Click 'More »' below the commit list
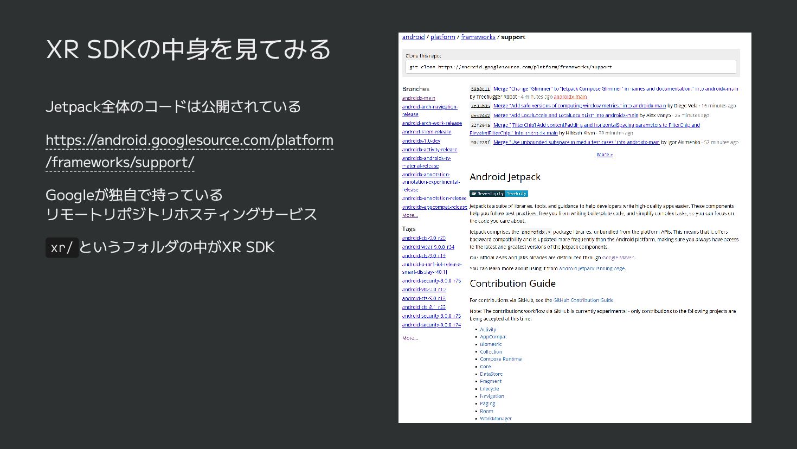The width and height of the screenshot is (797, 449). point(605,155)
